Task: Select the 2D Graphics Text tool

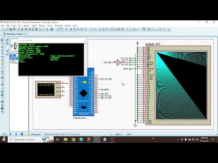Action: (2, 105)
